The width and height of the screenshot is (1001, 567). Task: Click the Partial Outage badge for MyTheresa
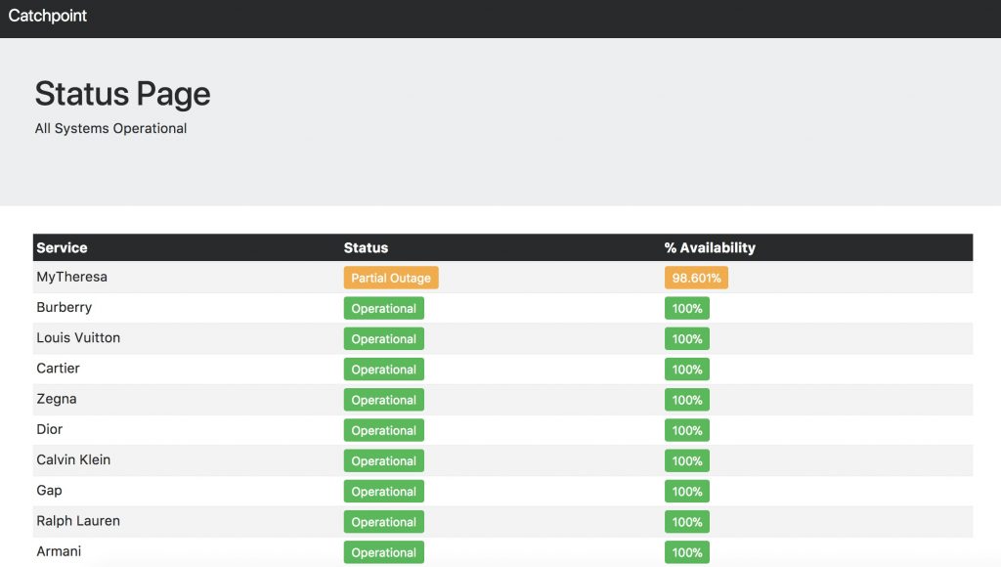coord(391,278)
